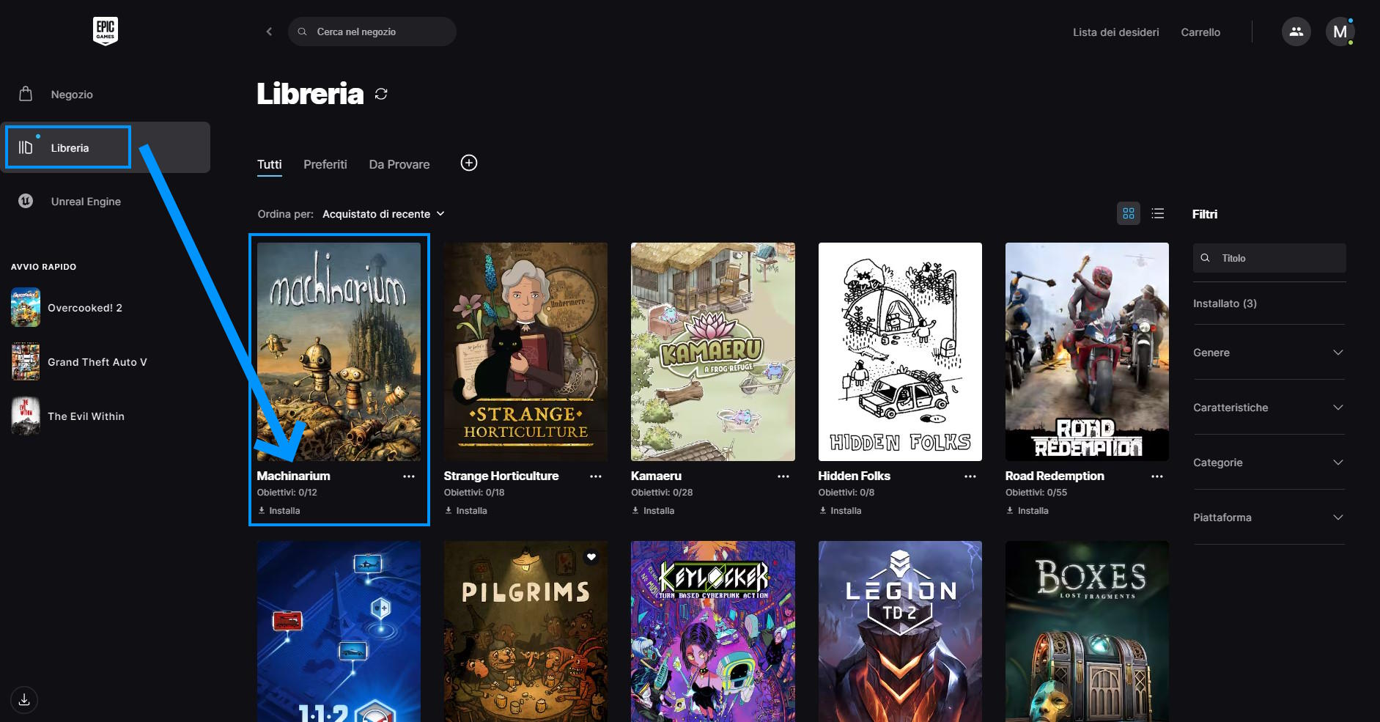The width and height of the screenshot is (1380, 722).
Task: Click the Machinarium title text
Action: point(293,476)
